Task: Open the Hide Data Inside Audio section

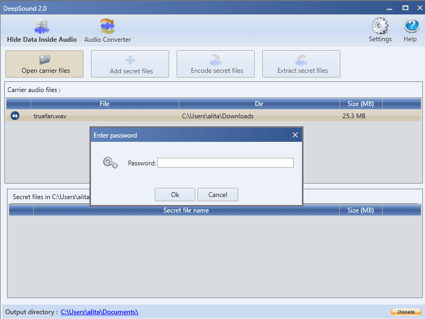Action: coord(42,31)
